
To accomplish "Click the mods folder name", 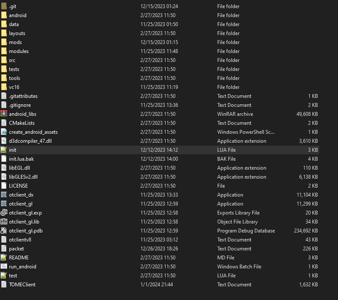I will point(15,42).
